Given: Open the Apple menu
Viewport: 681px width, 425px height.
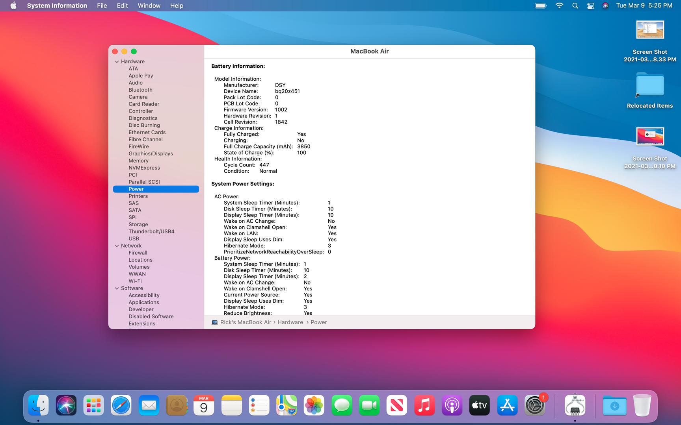Looking at the screenshot, I should point(13,6).
